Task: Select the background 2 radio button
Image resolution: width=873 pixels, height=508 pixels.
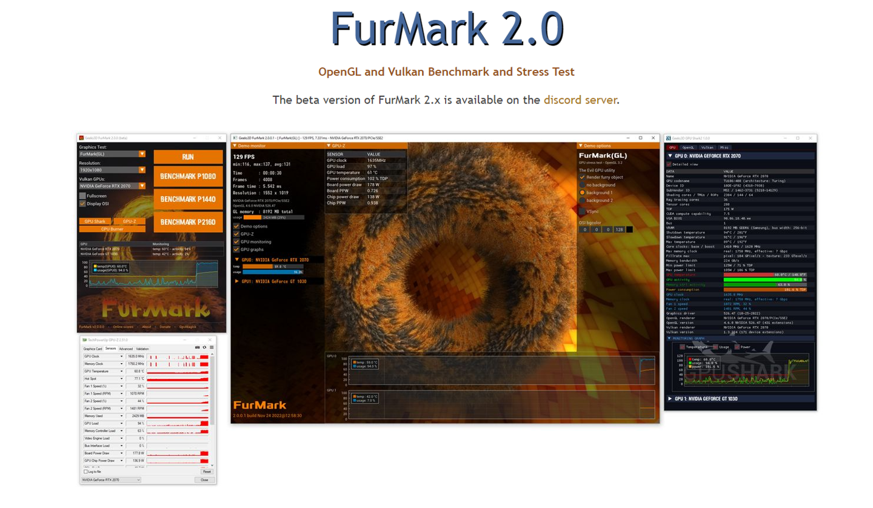Action: pyautogui.click(x=582, y=200)
